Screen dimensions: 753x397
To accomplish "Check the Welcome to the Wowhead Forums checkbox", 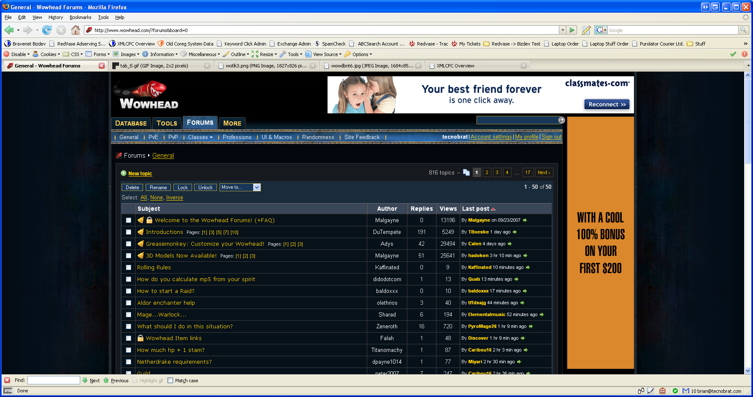I will [x=128, y=220].
